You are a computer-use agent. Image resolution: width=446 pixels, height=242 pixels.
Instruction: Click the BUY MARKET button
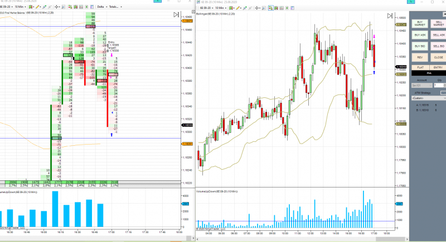point(420,23)
